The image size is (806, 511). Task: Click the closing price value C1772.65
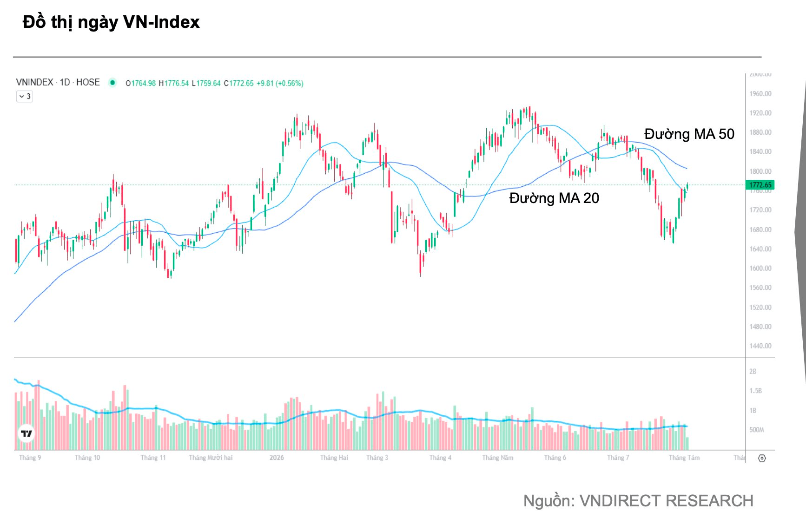pos(238,83)
